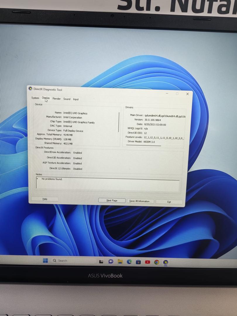Open the Start menu
The width and height of the screenshot is (237, 316).
pos(45,260)
